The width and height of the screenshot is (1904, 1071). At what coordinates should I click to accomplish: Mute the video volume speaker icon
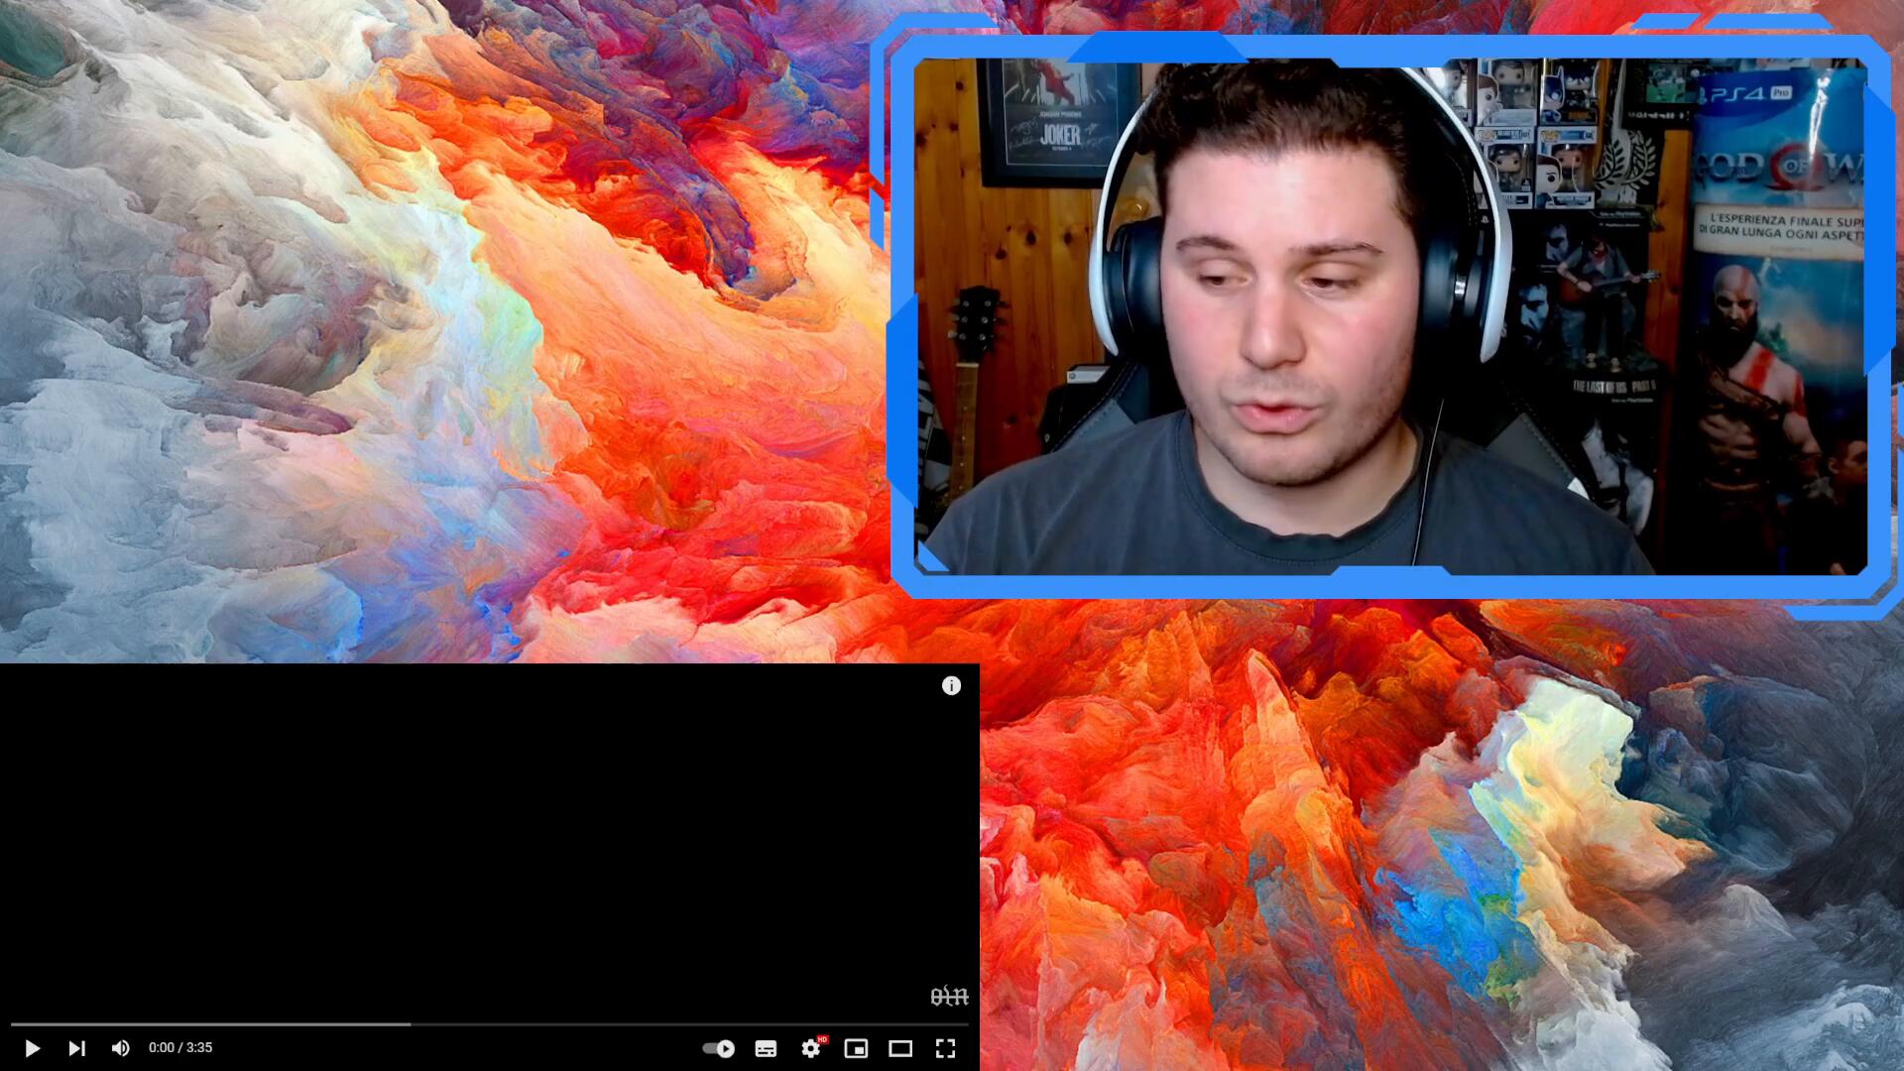click(120, 1048)
